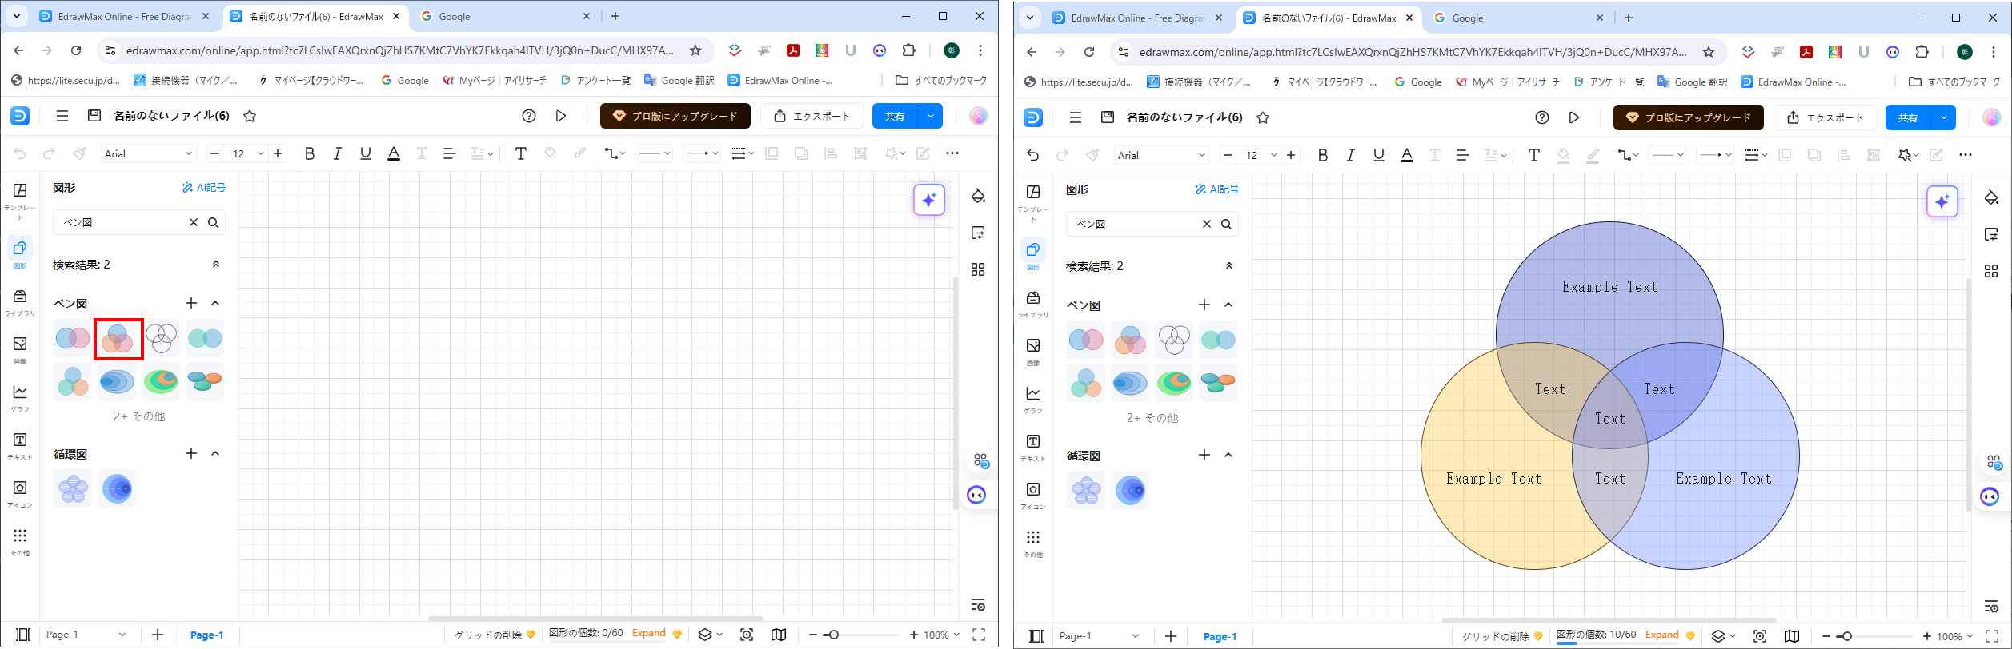The height and width of the screenshot is (649, 2012).
Task: Click help question mark in left window header
Action: click(529, 116)
